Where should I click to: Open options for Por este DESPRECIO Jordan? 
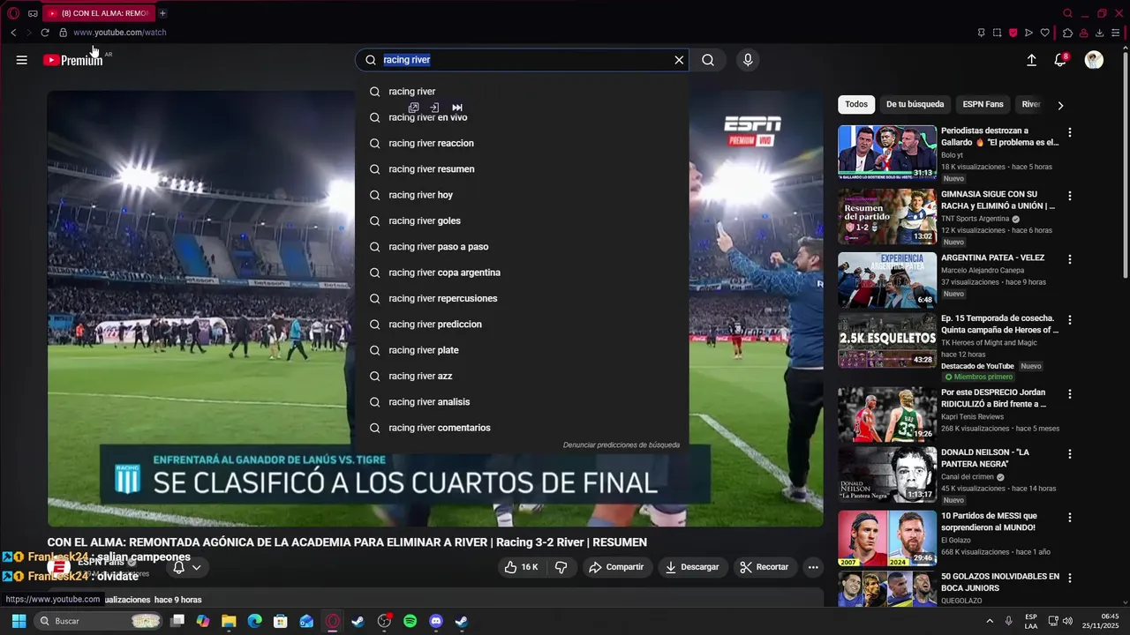[1070, 393]
